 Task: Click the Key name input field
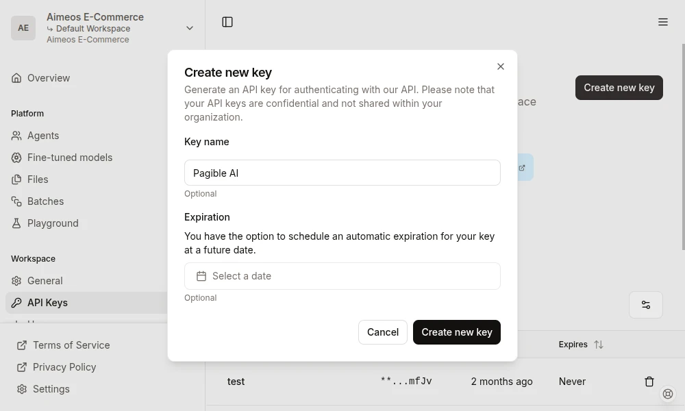[x=342, y=173]
